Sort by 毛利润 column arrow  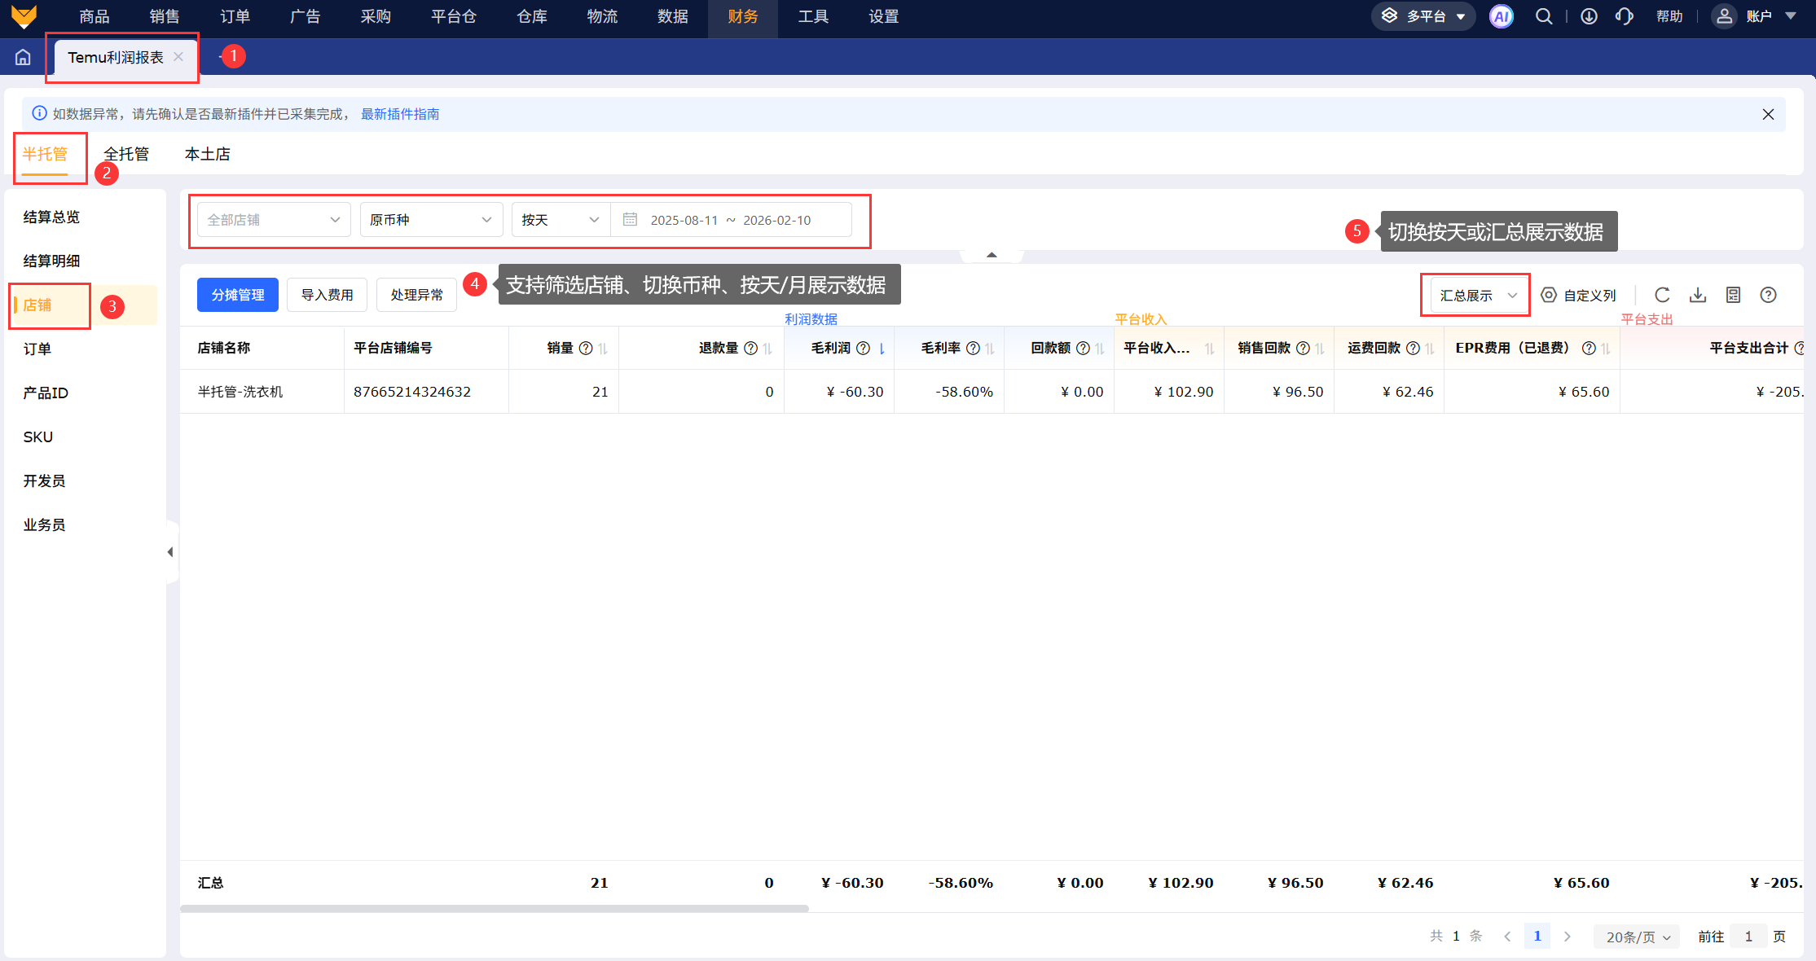882,349
